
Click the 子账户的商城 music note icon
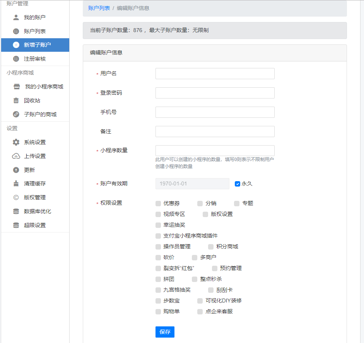16,114
